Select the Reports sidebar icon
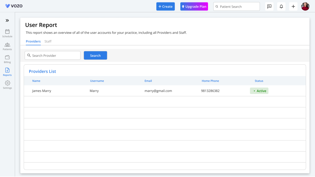The height and width of the screenshot is (177, 315). pos(7,71)
